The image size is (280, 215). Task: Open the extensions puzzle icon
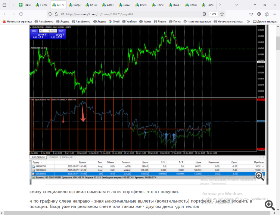click(x=267, y=14)
